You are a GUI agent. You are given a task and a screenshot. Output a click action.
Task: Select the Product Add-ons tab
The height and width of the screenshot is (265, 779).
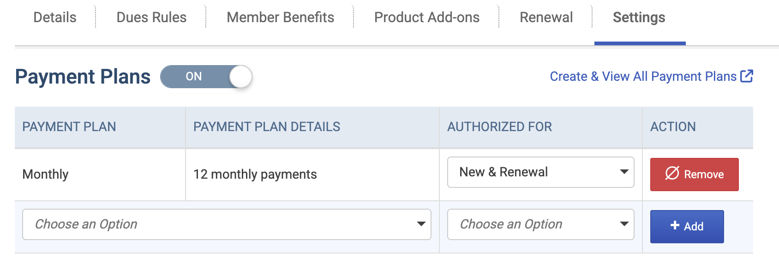(x=427, y=18)
